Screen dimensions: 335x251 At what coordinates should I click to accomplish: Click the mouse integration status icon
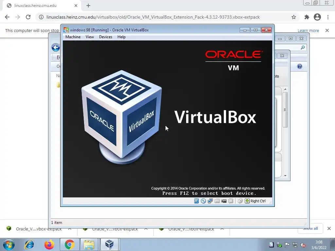(x=240, y=201)
